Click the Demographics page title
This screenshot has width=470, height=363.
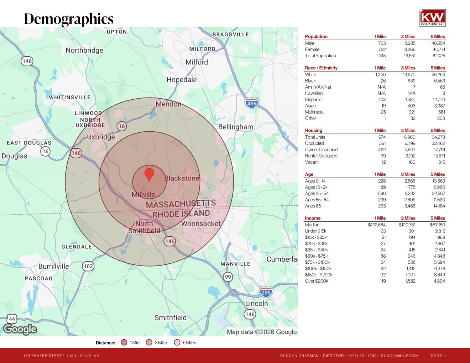(x=69, y=19)
